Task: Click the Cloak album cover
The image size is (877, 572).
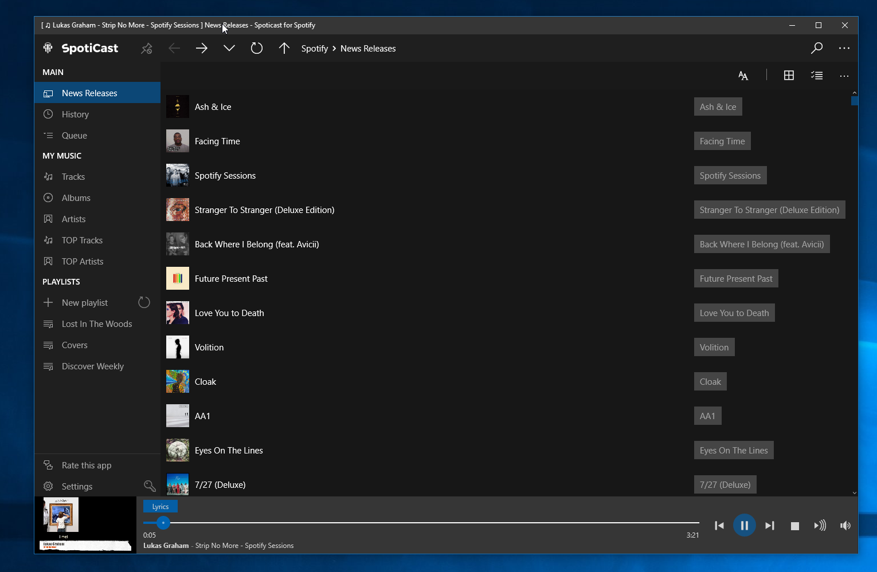Action: 178,381
